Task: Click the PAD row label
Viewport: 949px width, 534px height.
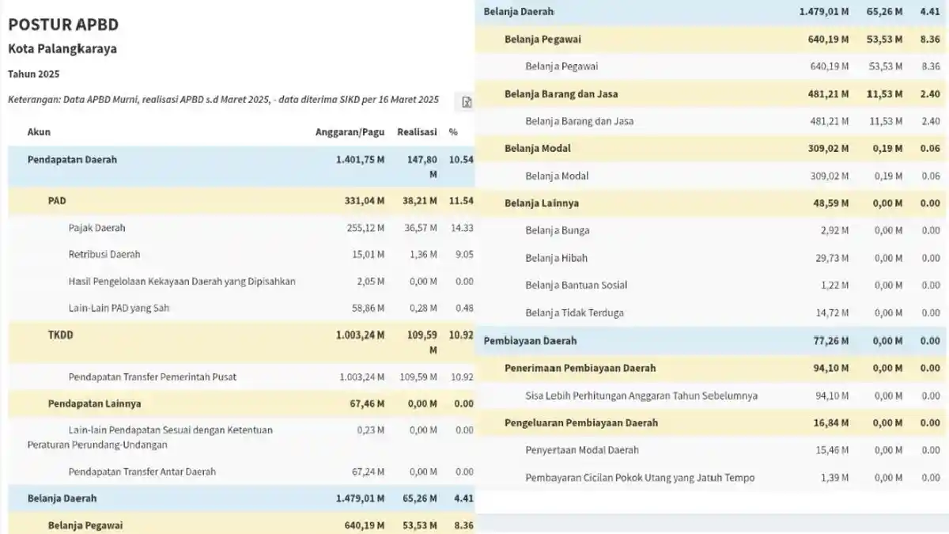Action: pyautogui.click(x=57, y=201)
